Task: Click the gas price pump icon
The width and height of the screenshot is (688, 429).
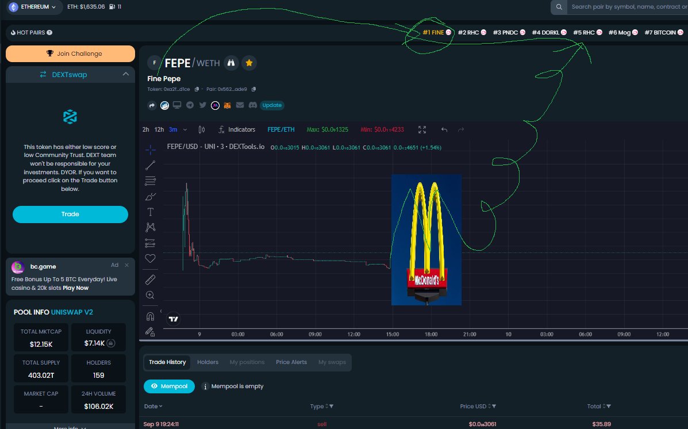Action: [x=112, y=7]
